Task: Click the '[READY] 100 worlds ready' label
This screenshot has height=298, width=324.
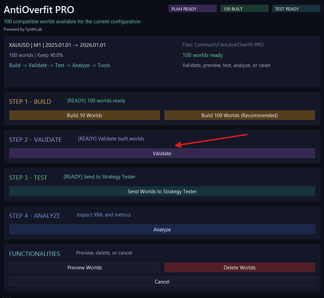Action: (x=96, y=101)
